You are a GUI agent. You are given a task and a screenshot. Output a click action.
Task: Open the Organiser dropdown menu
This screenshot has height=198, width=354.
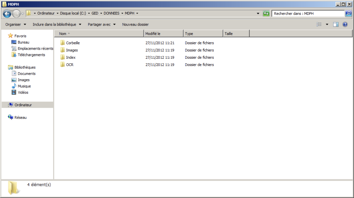tap(16, 25)
